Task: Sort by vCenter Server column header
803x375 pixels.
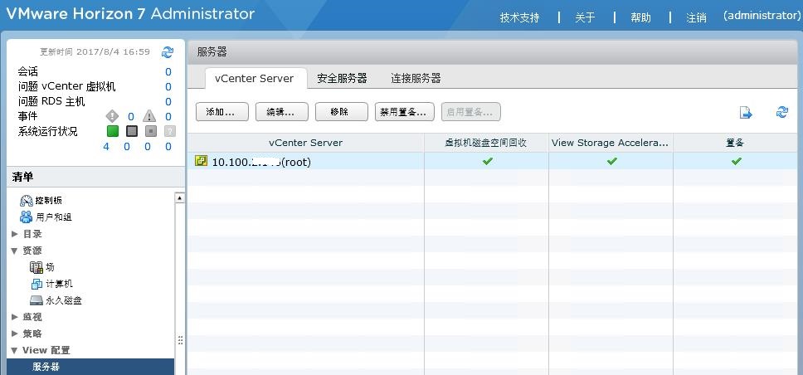Action: tap(306, 143)
